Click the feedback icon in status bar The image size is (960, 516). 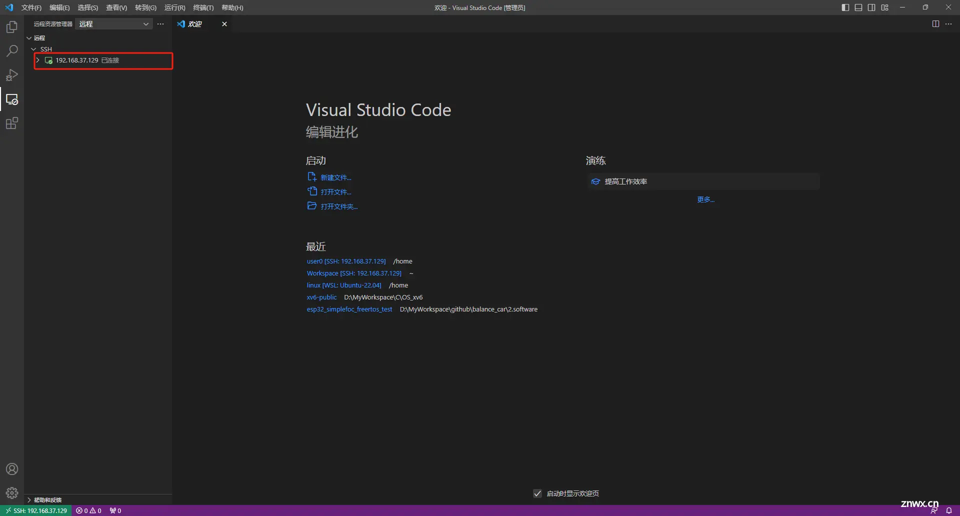pos(934,510)
